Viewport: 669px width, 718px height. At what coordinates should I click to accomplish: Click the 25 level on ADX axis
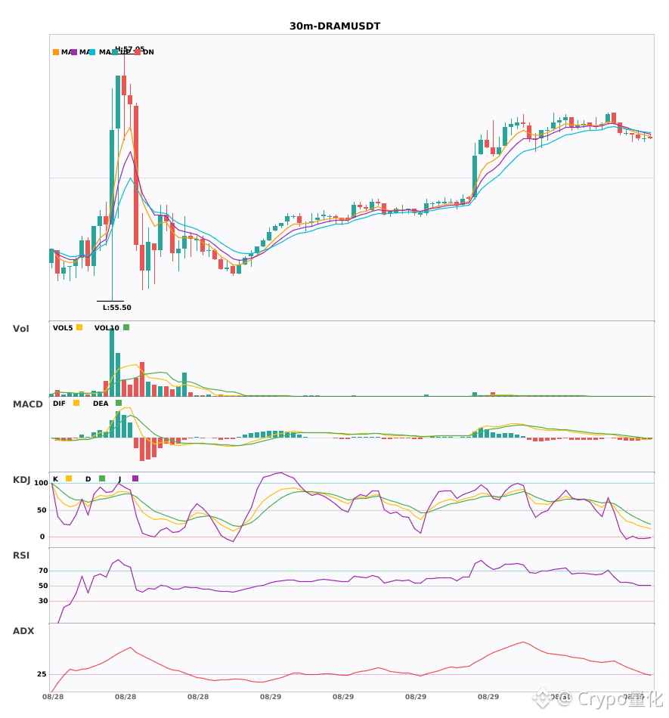point(42,674)
